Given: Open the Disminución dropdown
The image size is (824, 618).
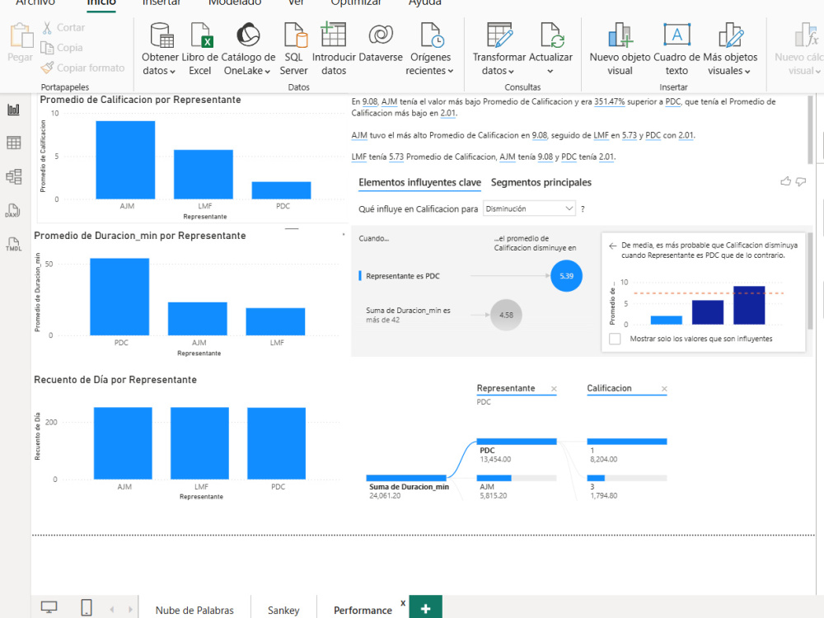Looking at the screenshot, I should tap(529, 208).
